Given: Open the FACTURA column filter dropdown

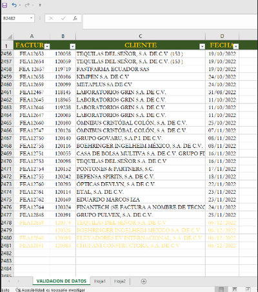Looking at the screenshot, I should (x=47, y=47).
